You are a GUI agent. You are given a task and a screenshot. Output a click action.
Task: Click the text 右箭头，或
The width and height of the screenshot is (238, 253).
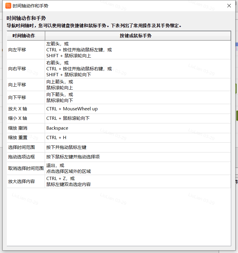pos(57,63)
